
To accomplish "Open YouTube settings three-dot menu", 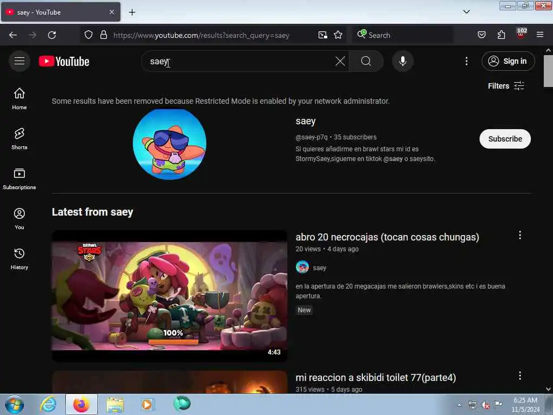I will pyautogui.click(x=466, y=61).
